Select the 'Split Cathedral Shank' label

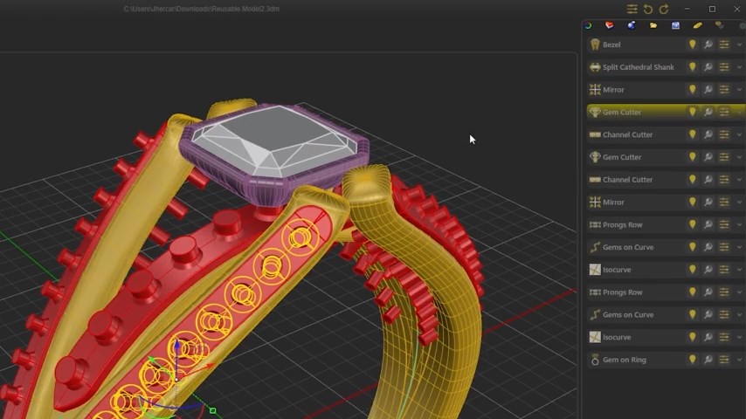(x=638, y=67)
